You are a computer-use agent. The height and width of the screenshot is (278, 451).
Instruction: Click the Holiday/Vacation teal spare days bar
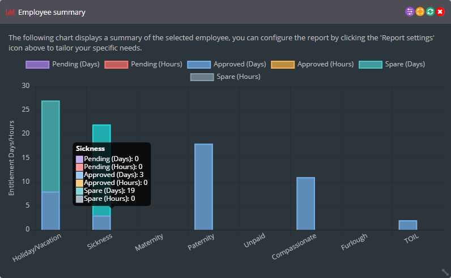pos(50,146)
